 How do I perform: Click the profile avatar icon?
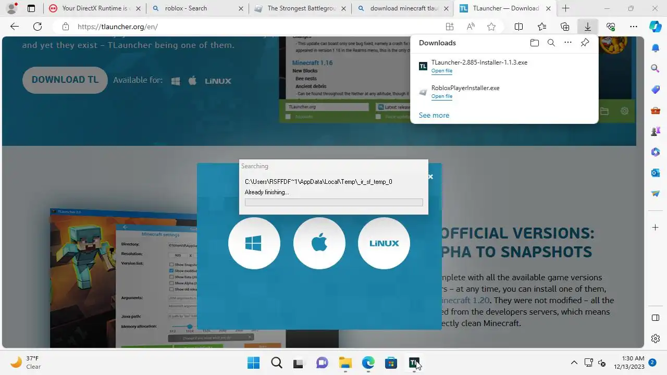11,8
